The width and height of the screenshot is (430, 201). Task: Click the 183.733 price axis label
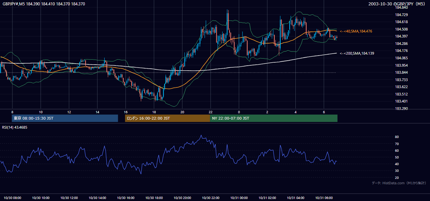(401, 80)
